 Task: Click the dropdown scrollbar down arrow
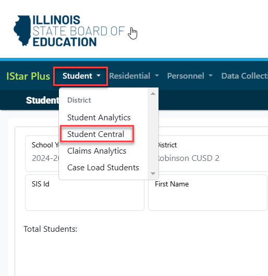click(153, 173)
